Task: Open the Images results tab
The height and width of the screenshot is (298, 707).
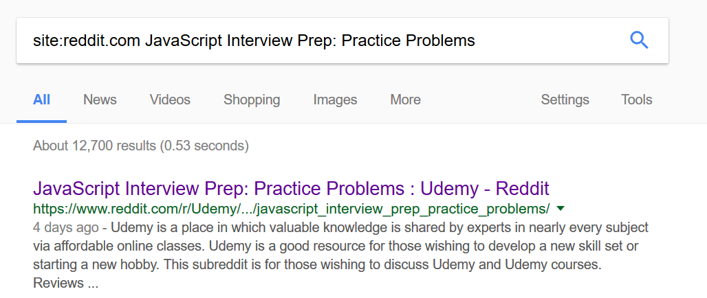Action: click(335, 100)
